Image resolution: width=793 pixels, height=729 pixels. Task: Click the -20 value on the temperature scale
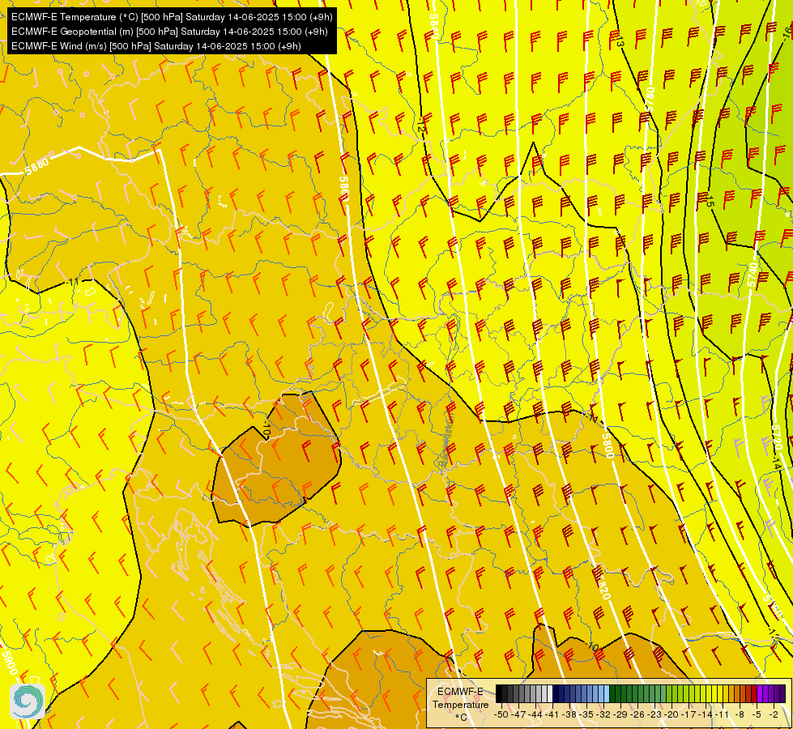click(671, 714)
